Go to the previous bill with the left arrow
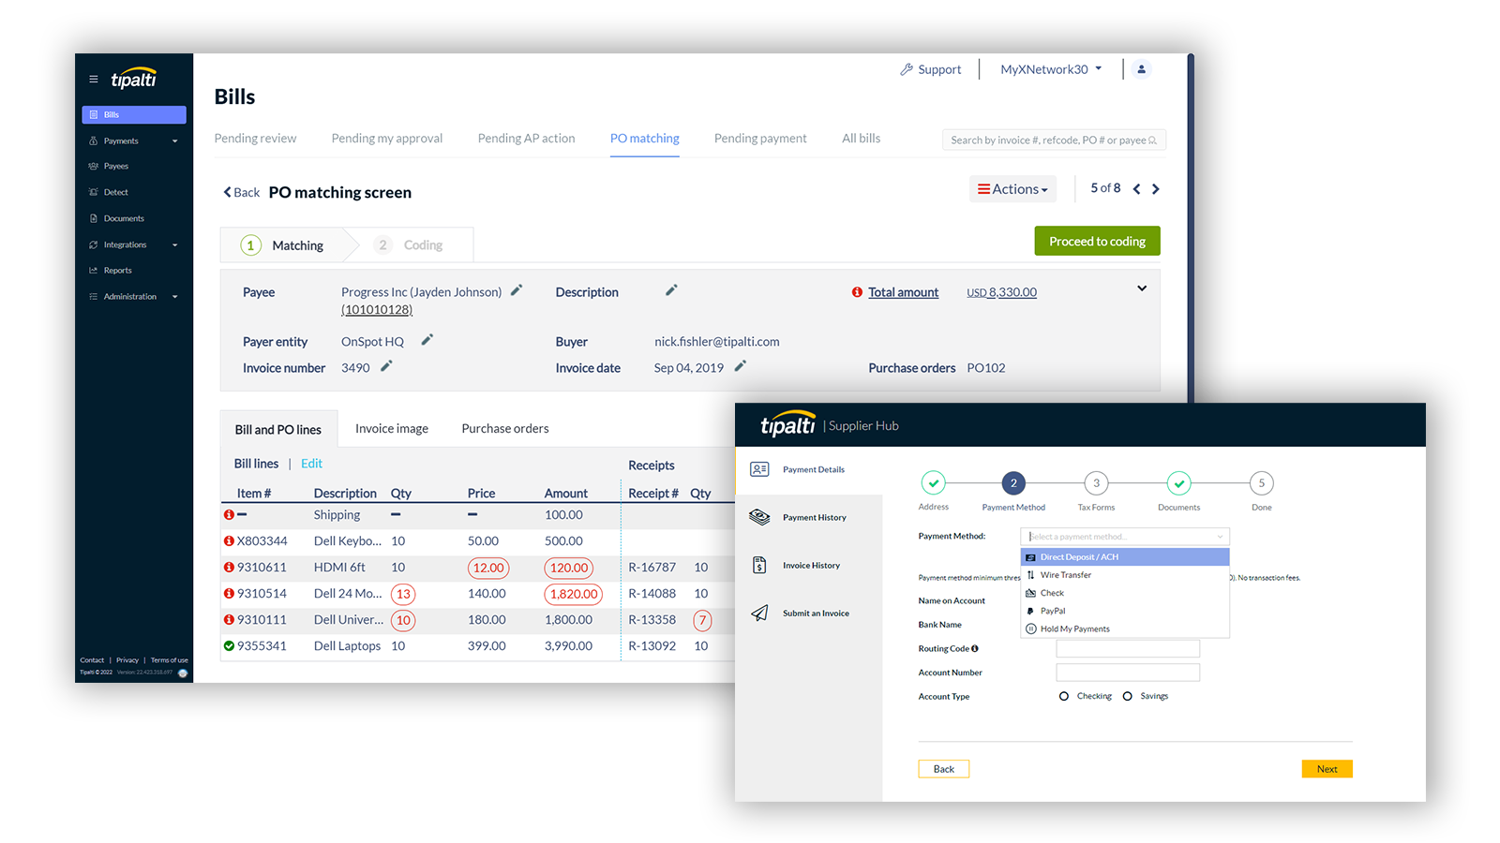1500x843 pixels. 1136,189
